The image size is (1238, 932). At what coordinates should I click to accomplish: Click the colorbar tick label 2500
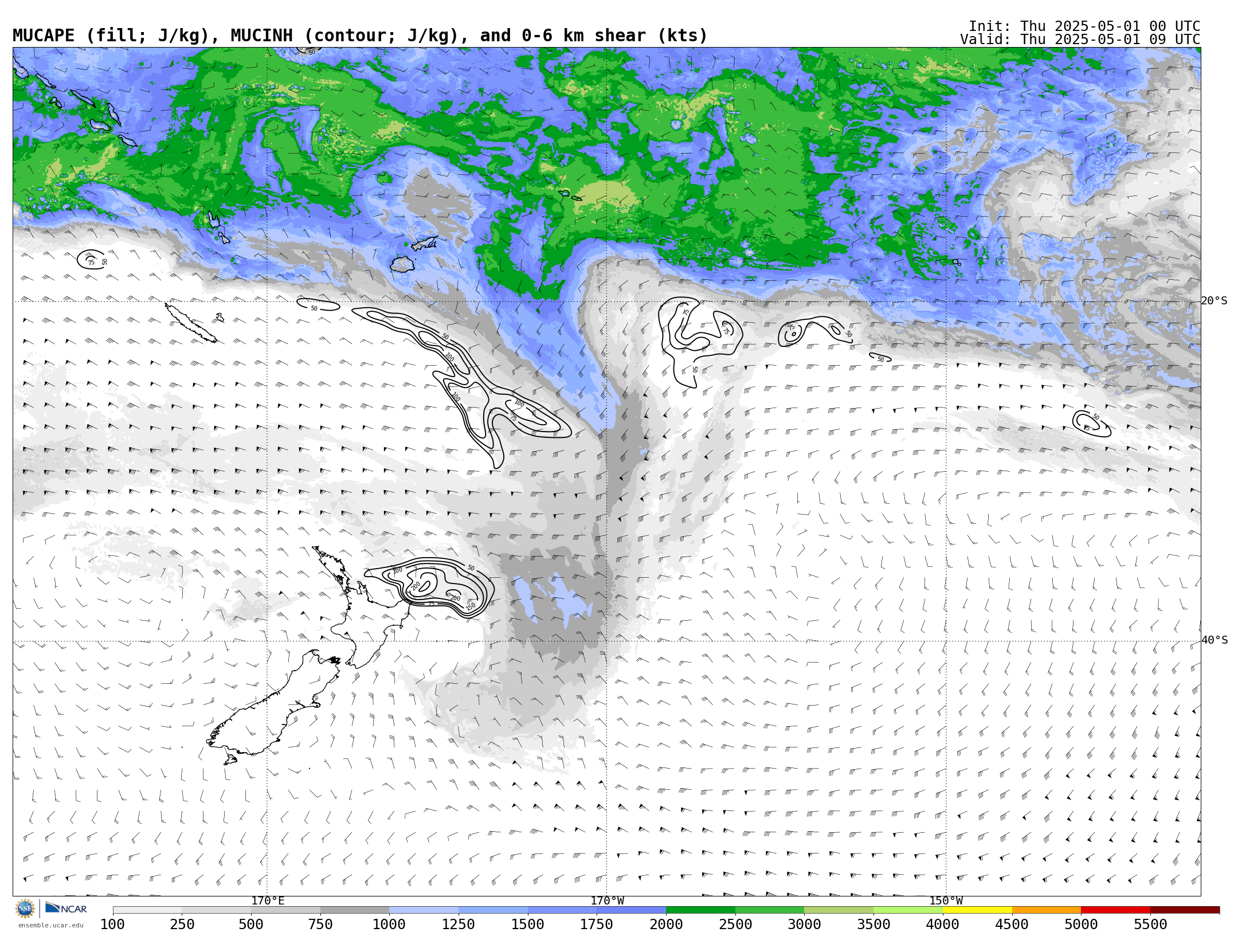pyautogui.click(x=735, y=925)
